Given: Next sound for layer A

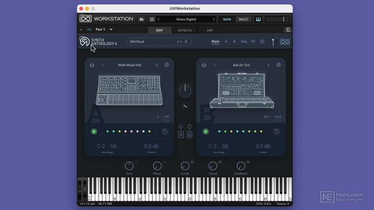Looking at the screenshot, I should pos(157,65).
